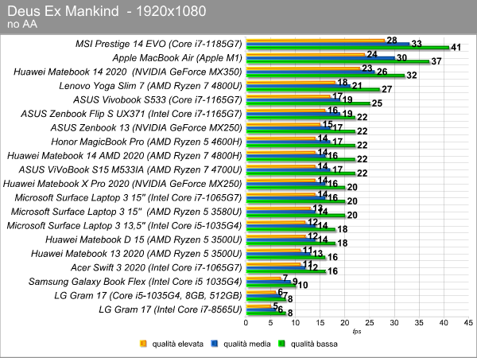The image size is (477, 358).
Task: Select the Huawei Matebook D 15 label
Action: click(144, 240)
